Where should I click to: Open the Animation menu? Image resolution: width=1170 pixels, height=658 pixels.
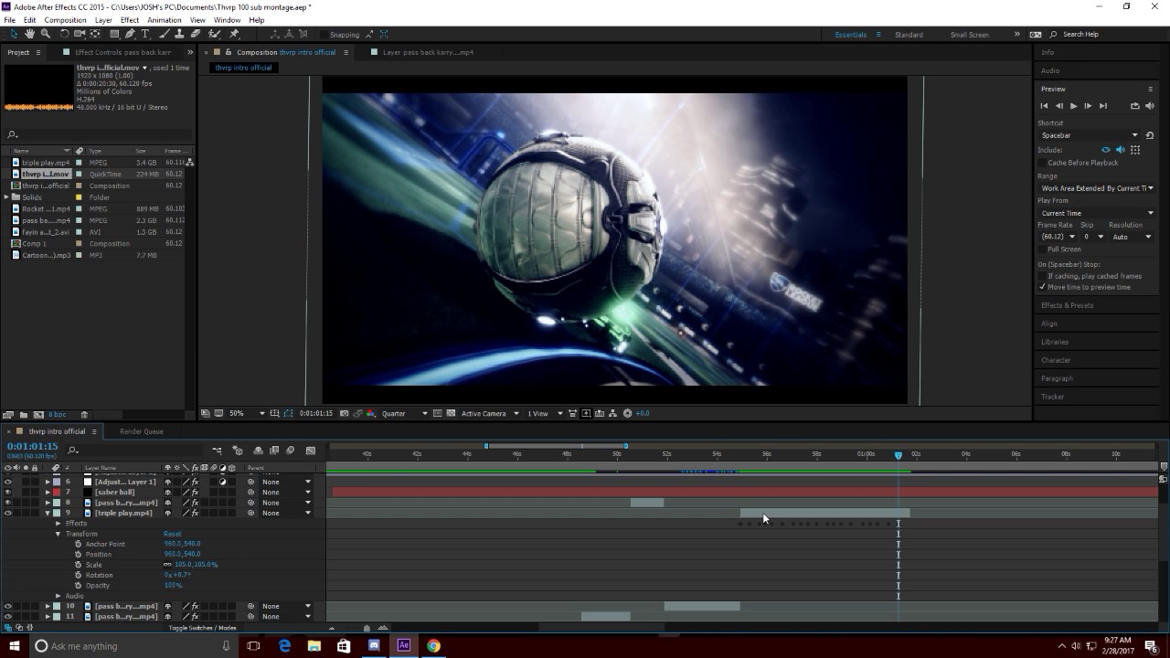pos(164,19)
